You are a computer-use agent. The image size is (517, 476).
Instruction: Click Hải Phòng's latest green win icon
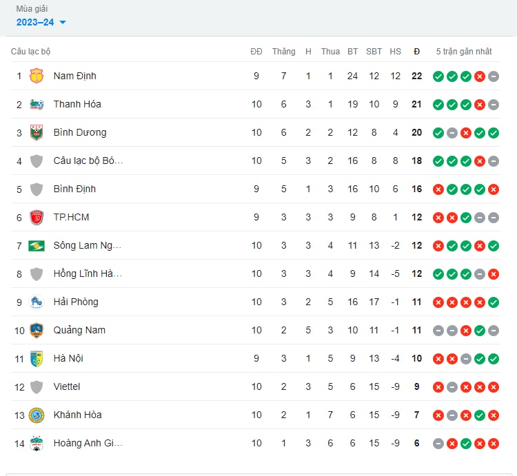point(494,302)
